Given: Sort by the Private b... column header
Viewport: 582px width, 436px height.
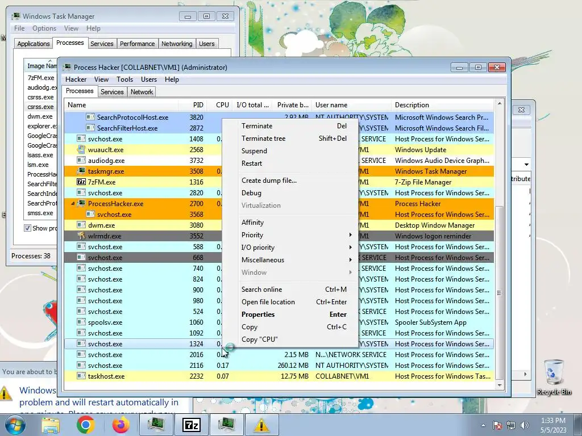Looking at the screenshot, I should click(x=292, y=105).
